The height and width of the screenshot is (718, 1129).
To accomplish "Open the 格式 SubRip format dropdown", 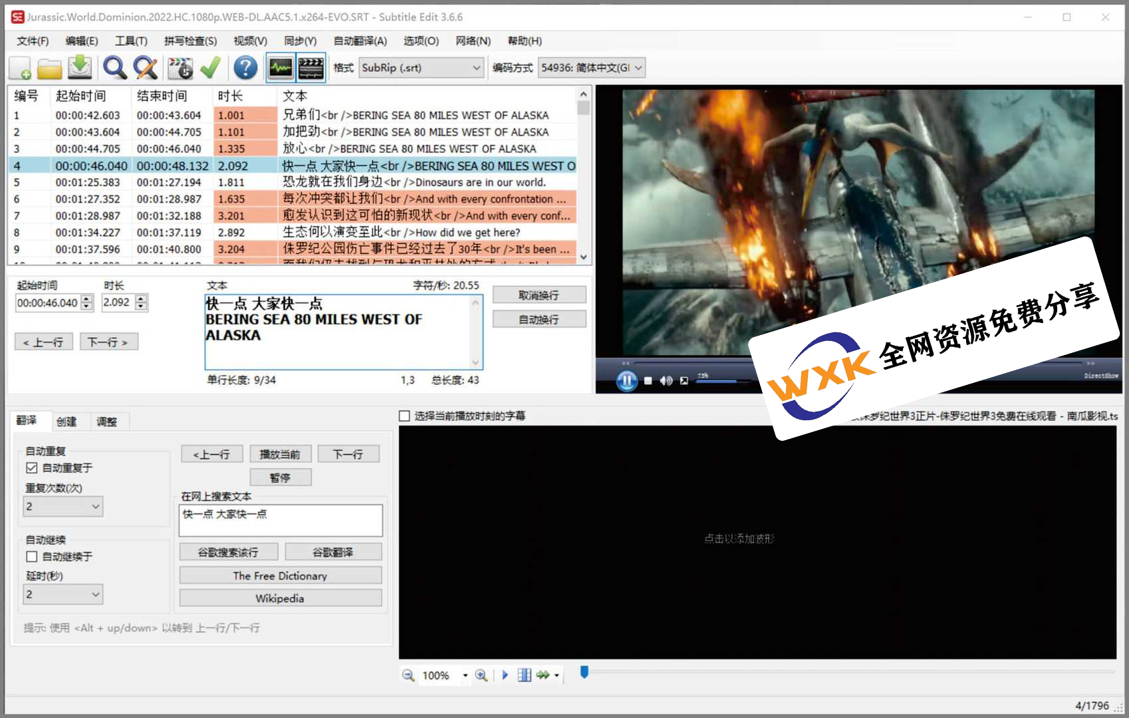I will (421, 68).
